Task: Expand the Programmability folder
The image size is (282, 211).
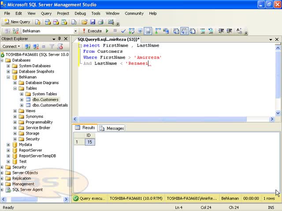Action: point(15,122)
